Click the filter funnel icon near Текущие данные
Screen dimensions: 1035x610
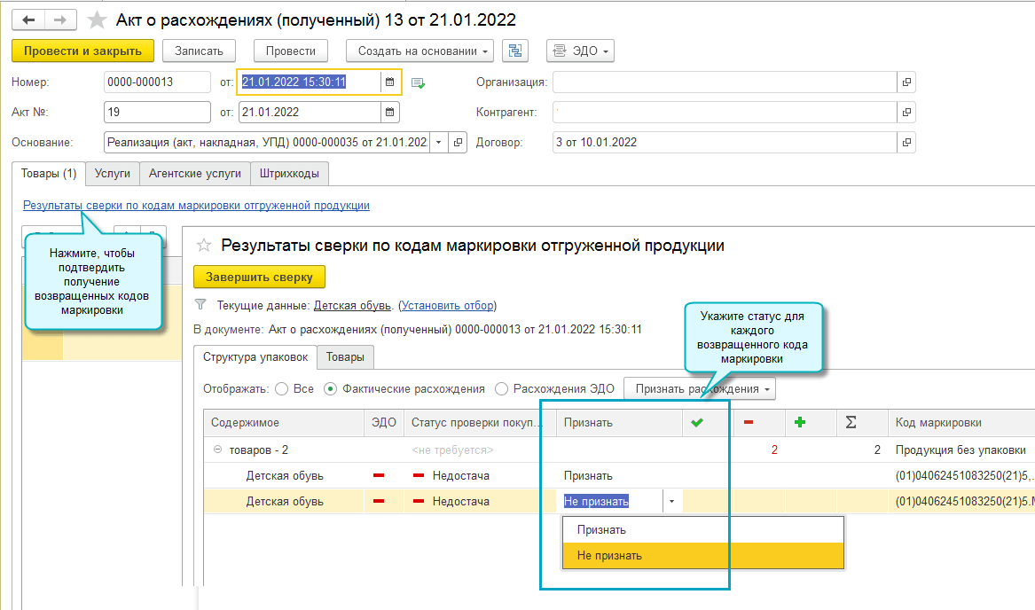[x=200, y=305]
